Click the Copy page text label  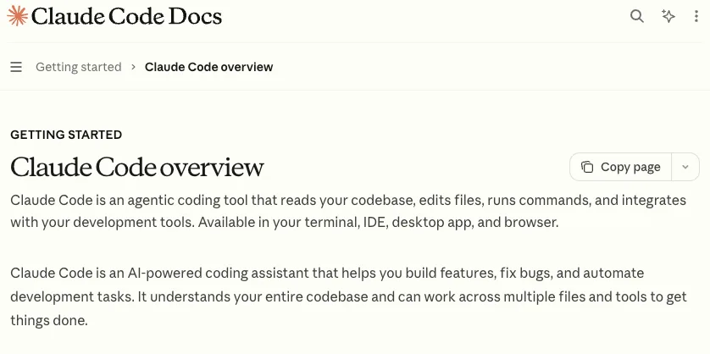(630, 167)
